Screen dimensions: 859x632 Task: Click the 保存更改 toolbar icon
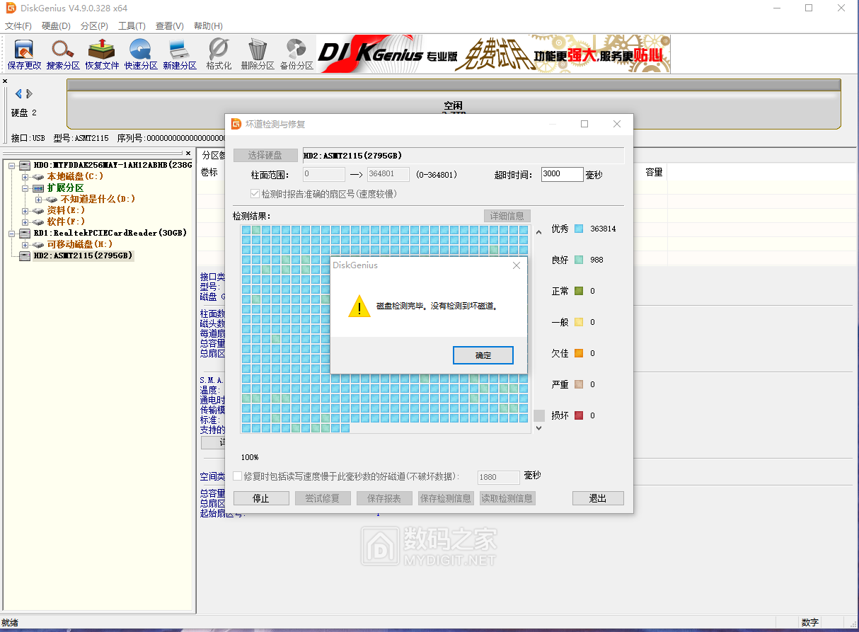[24, 54]
